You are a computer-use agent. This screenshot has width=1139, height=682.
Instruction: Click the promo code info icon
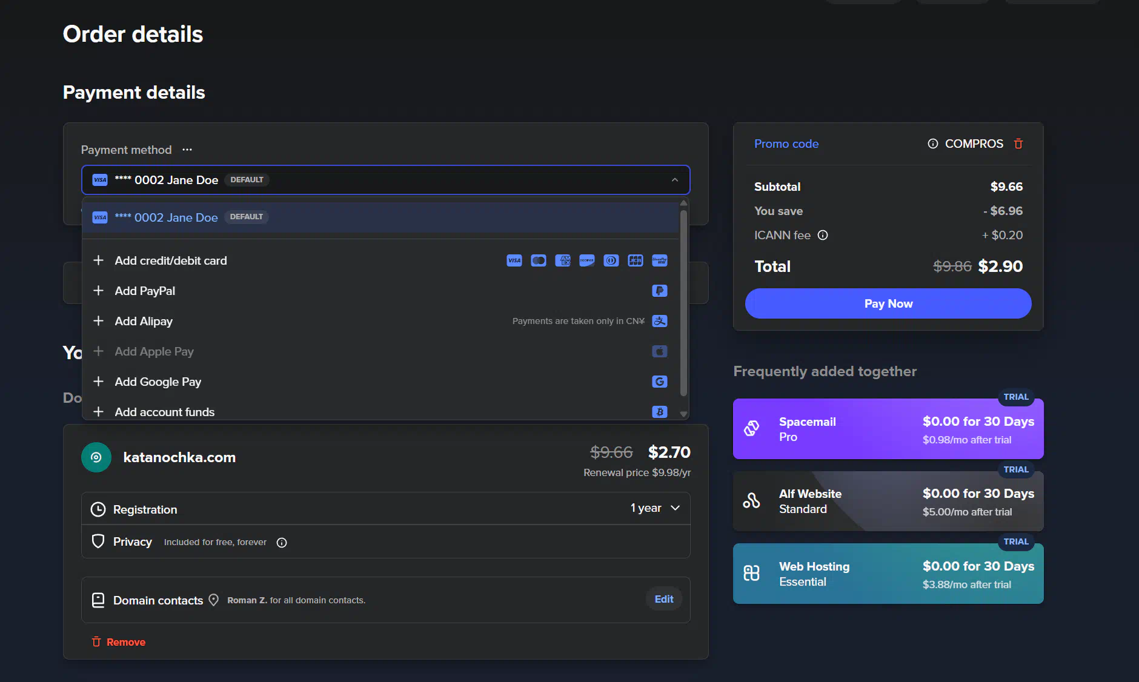pos(932,144)
